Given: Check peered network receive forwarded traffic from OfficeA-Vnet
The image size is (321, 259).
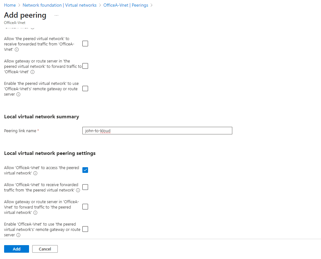Looking at the screenshot, I should [85, 44].
